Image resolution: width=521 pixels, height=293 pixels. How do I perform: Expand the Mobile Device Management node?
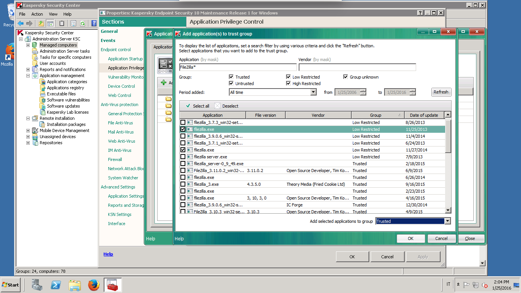[x=28, y=130]
